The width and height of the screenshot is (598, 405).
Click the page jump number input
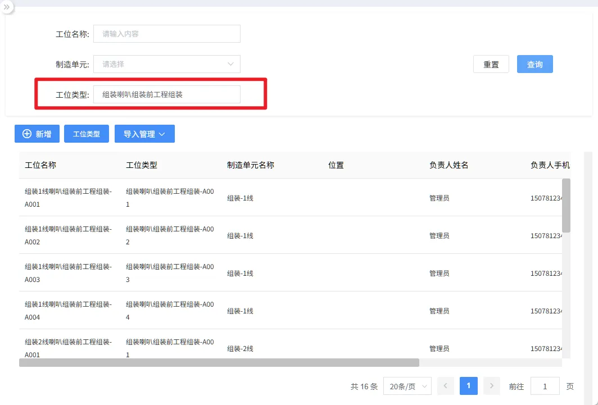point(545,386)
